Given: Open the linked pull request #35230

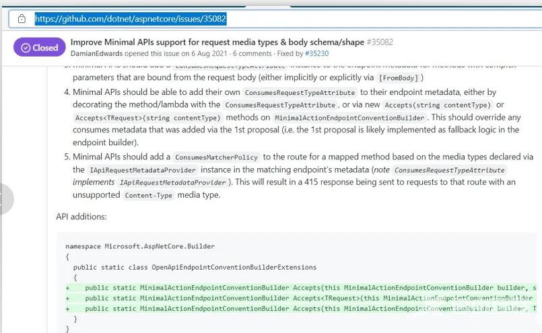Looking at the screenshot, I should click(x=316, y=53).
